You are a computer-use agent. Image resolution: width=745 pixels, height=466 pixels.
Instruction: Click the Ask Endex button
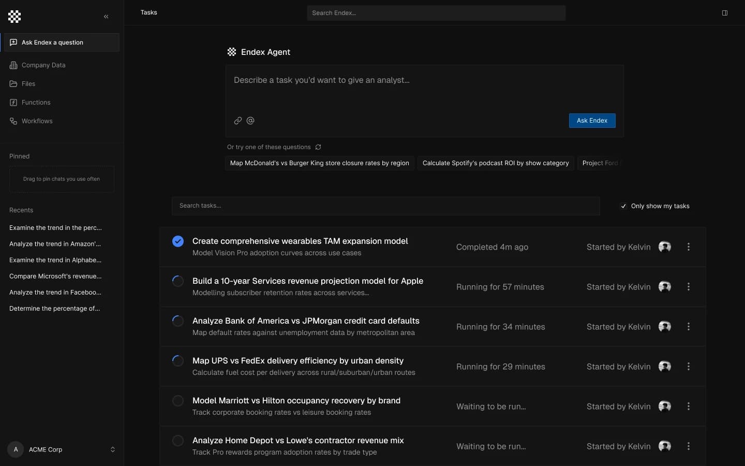(x=592, y=121)
